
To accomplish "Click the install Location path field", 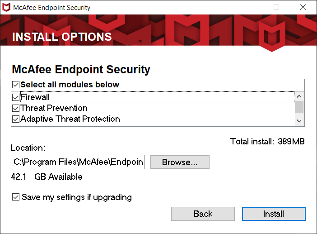I will 78,162.
